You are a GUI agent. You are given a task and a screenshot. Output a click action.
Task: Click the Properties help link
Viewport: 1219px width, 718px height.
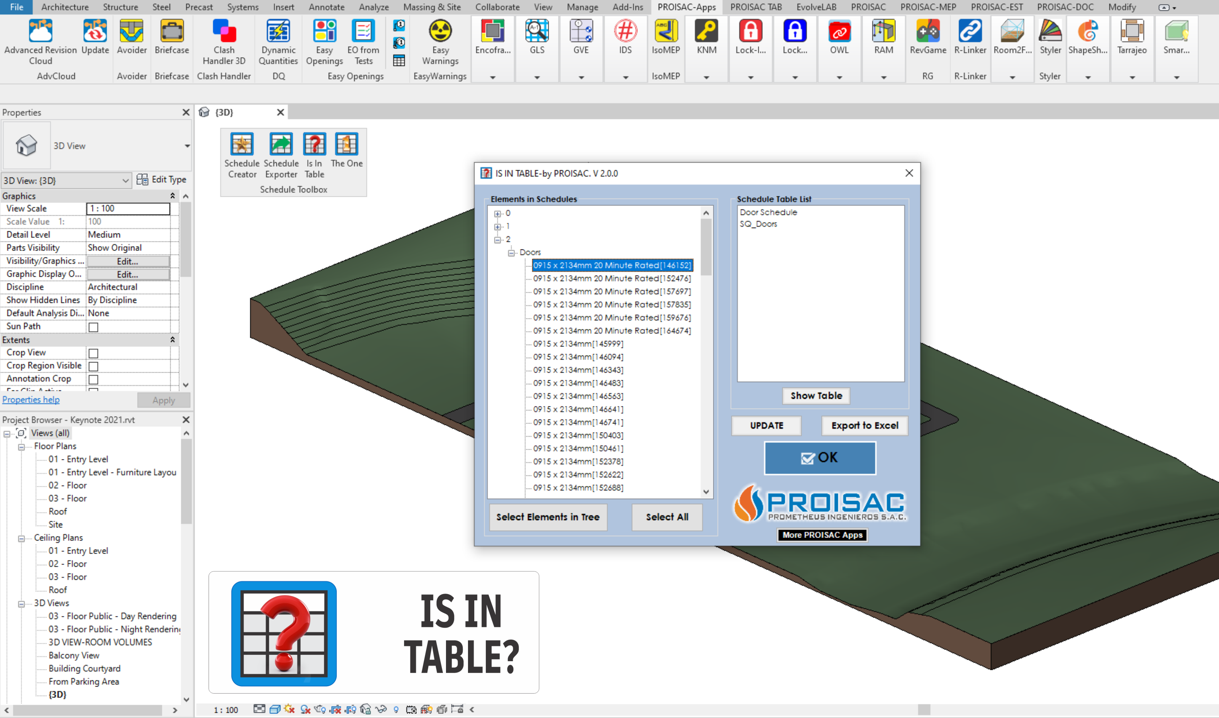[31, 399]
